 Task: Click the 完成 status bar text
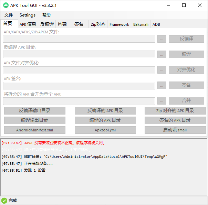point(13,201)
